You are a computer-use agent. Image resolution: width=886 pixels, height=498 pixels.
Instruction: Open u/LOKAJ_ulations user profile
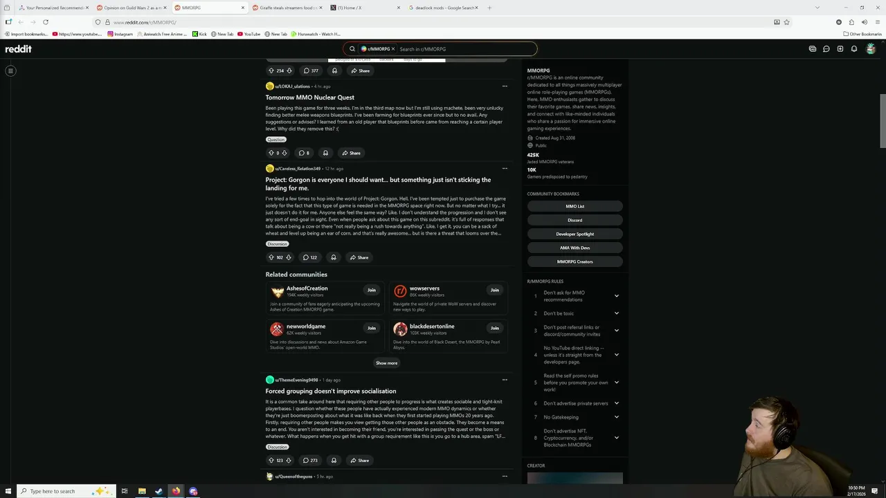(x=292, y=86)
